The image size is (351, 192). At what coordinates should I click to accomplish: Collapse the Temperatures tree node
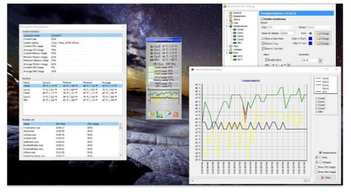pyautogui.click(x=226, y=26)
